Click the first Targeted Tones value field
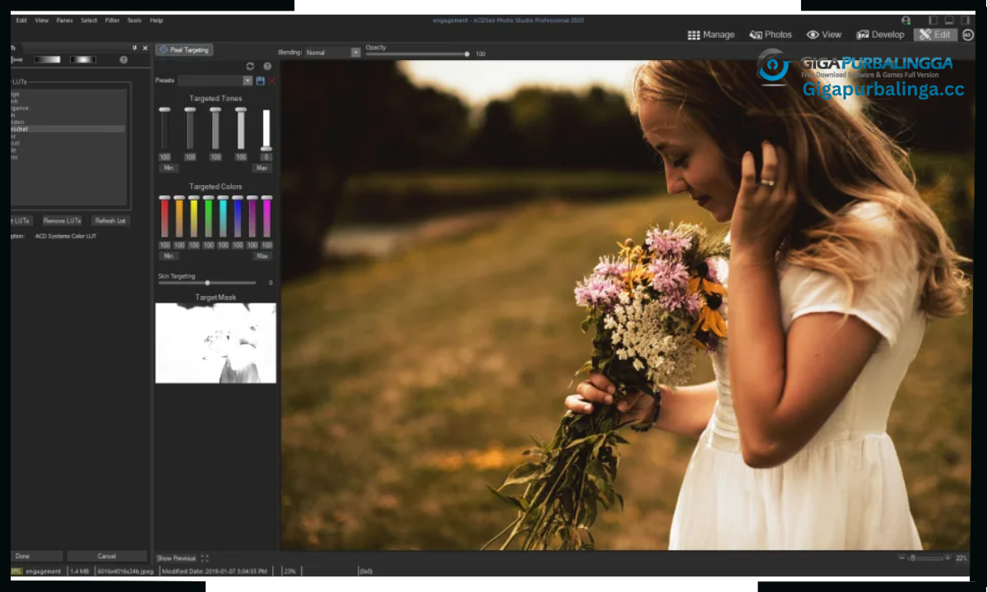 coord(164,157)
